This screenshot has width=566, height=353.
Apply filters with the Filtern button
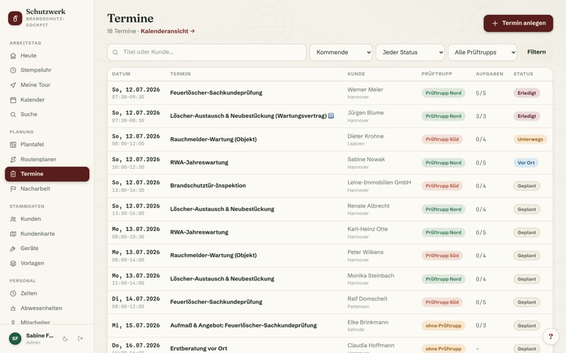(536, 52)
